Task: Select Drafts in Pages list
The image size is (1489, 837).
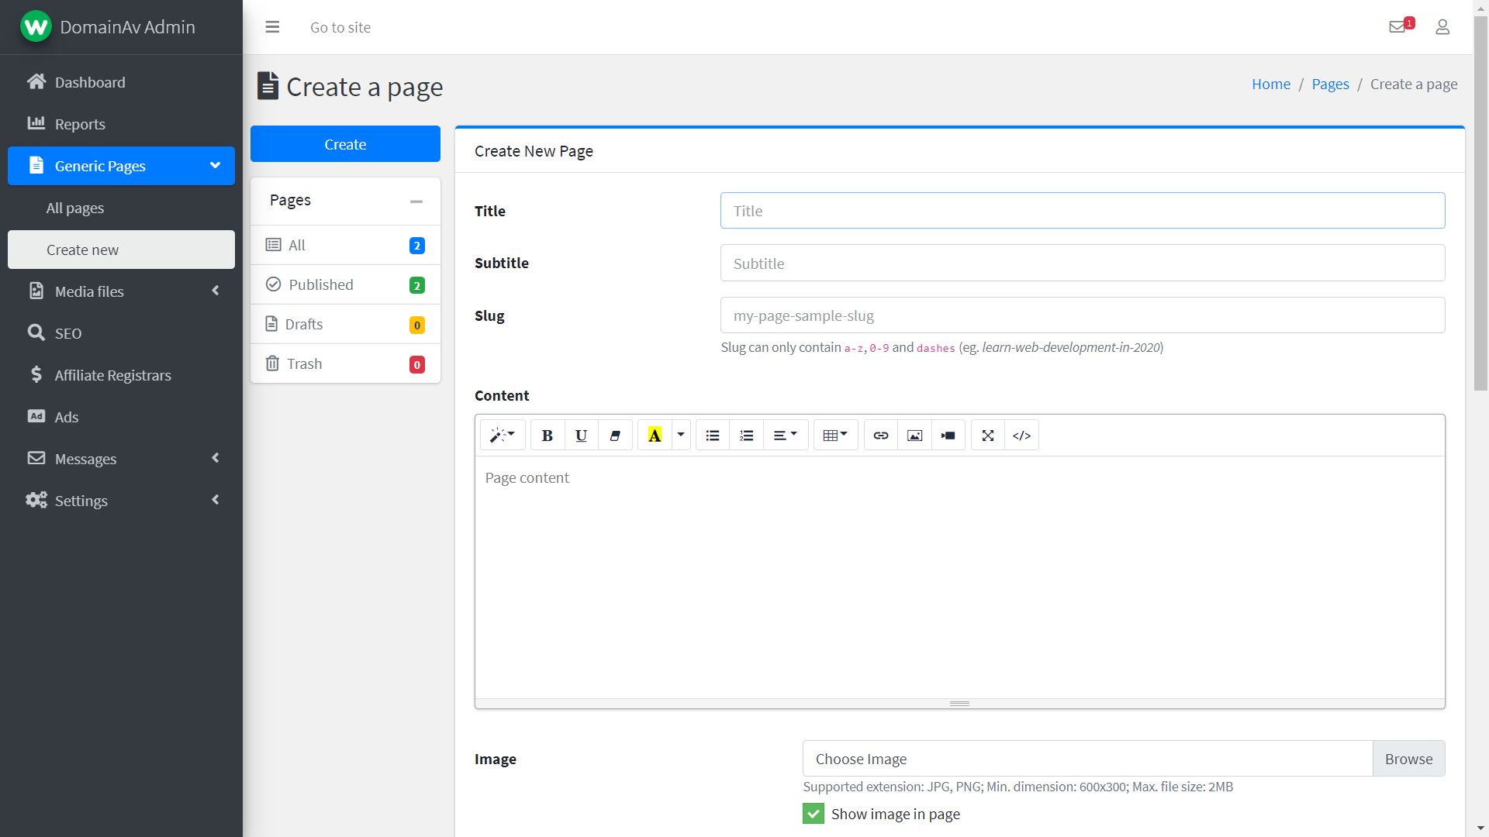Action: tap(304, 324)
